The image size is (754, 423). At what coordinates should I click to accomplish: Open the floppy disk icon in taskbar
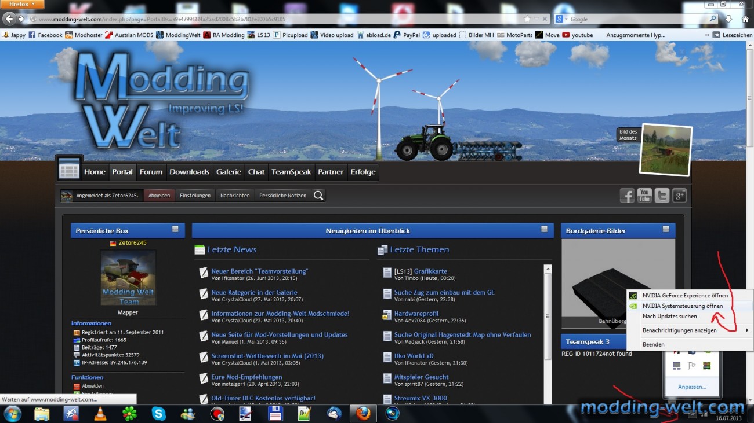[x=275, y=414]
